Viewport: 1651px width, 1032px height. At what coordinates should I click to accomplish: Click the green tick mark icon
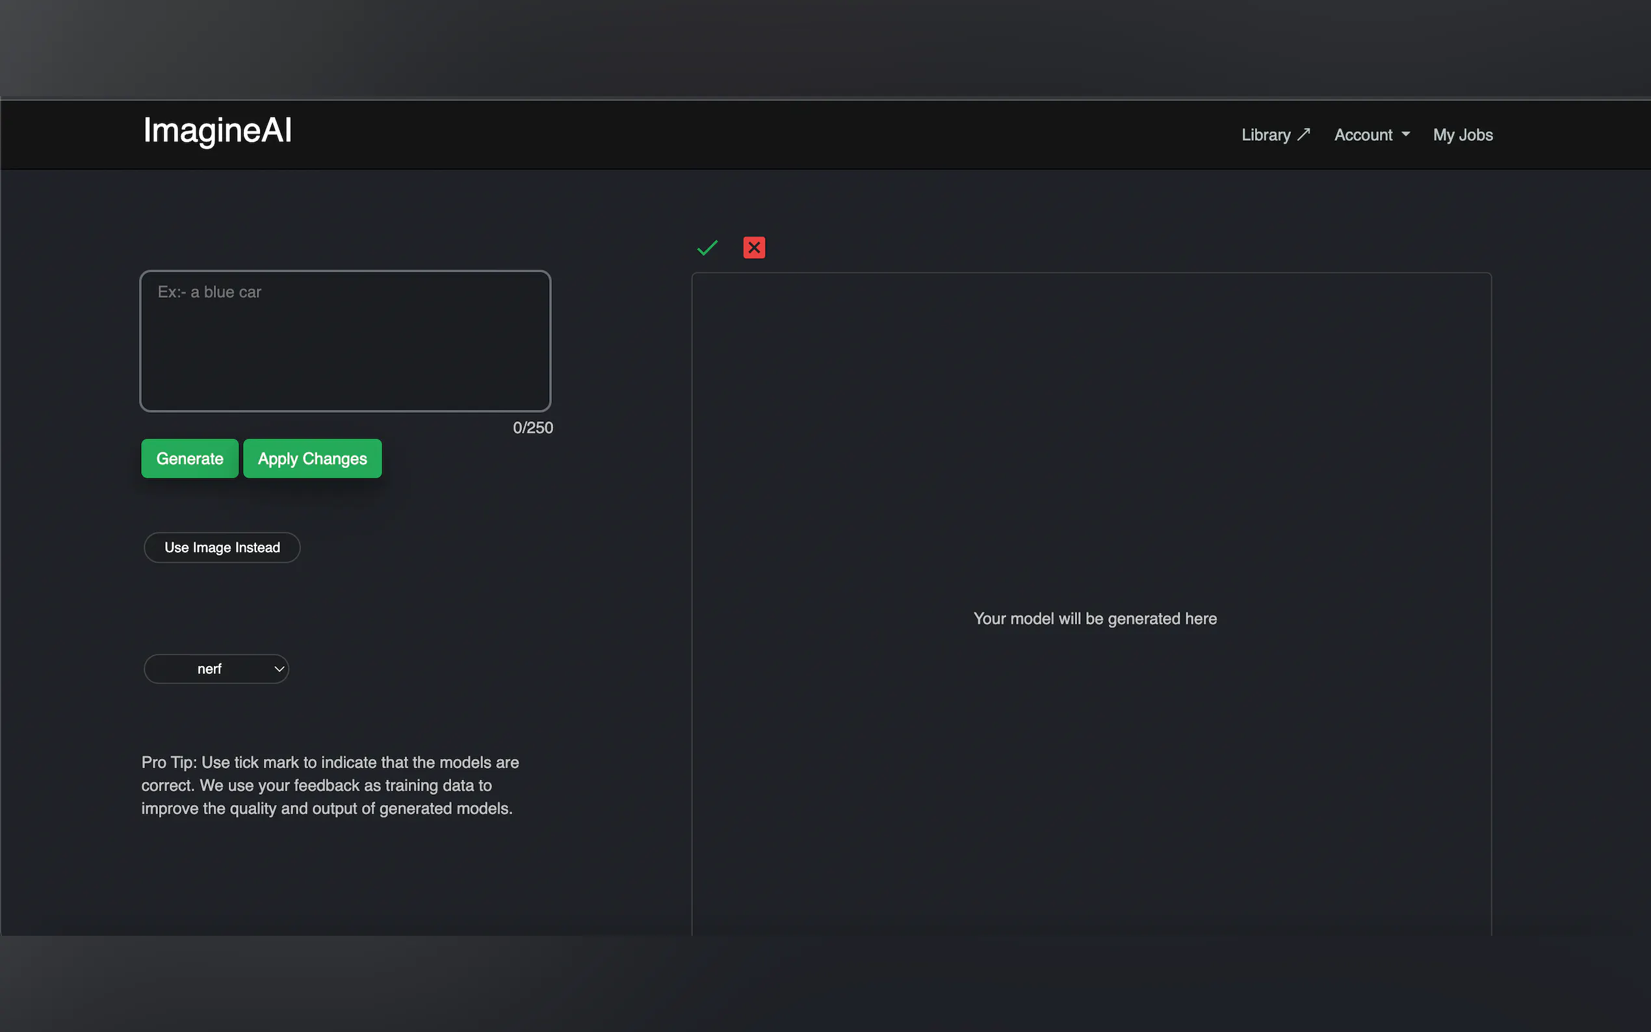point(707,248)
